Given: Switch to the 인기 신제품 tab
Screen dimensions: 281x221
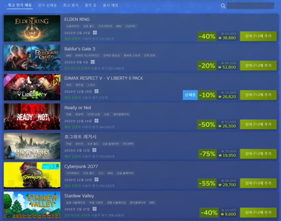Looking at the screenshot, I should 47,5.
